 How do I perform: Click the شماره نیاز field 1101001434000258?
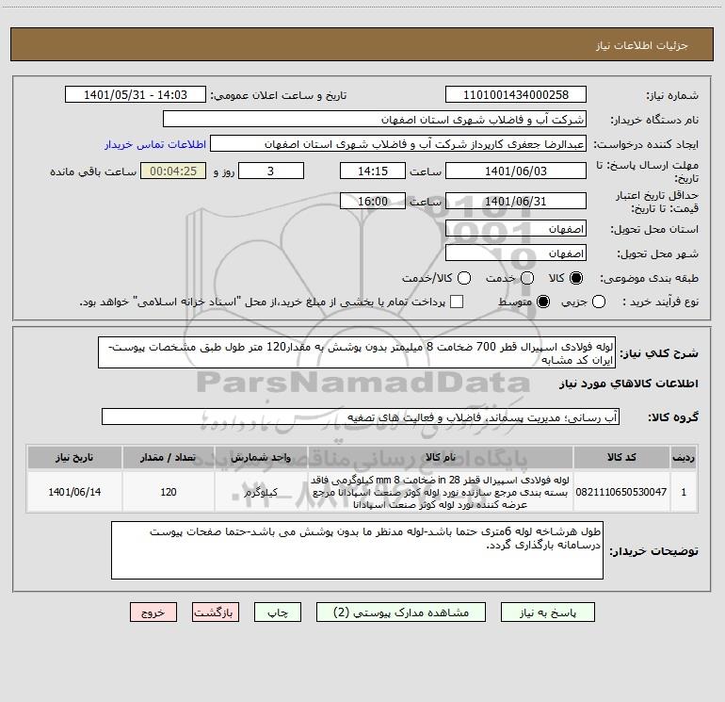[x=516, y=95]
